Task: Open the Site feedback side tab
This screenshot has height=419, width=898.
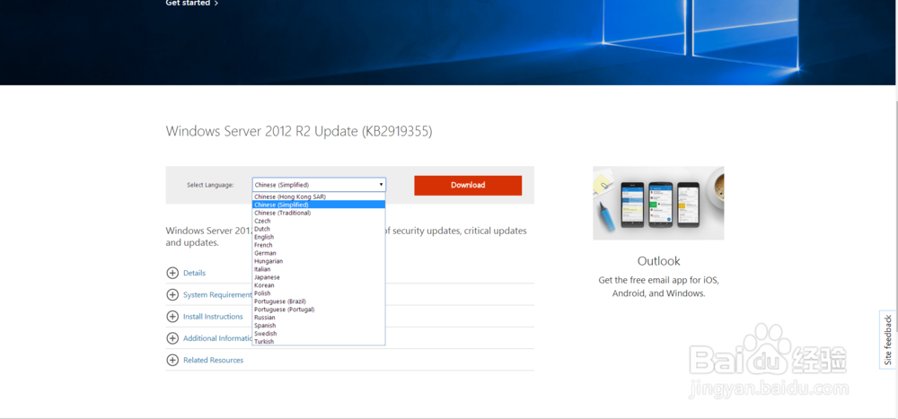Action: 888,340
